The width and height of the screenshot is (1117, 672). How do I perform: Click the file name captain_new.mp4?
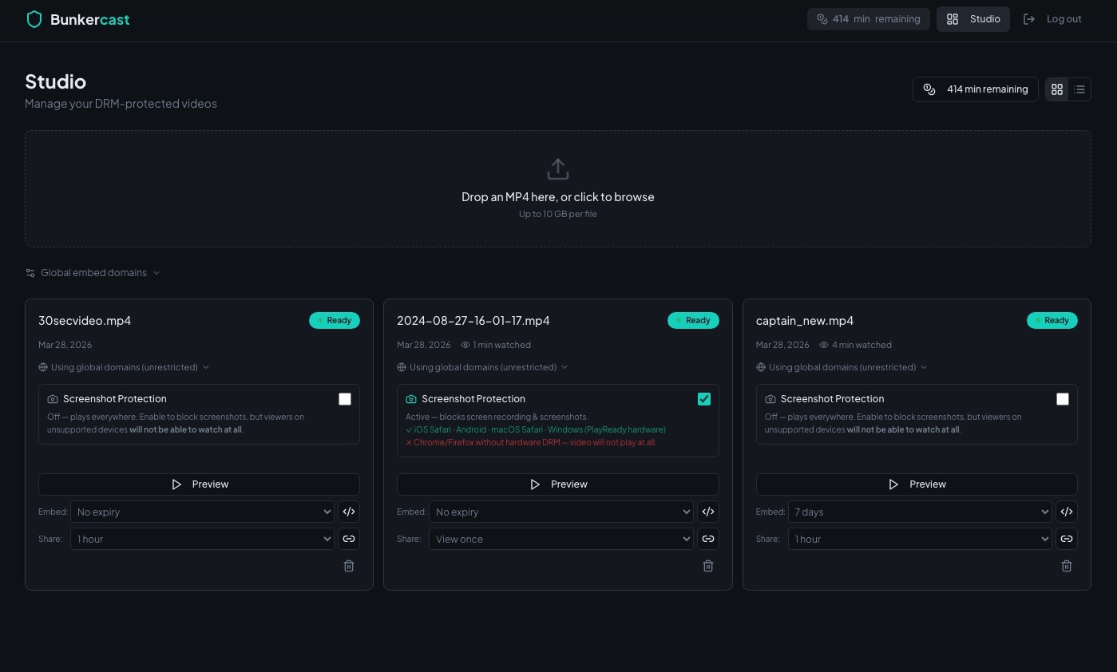[805, 320]
